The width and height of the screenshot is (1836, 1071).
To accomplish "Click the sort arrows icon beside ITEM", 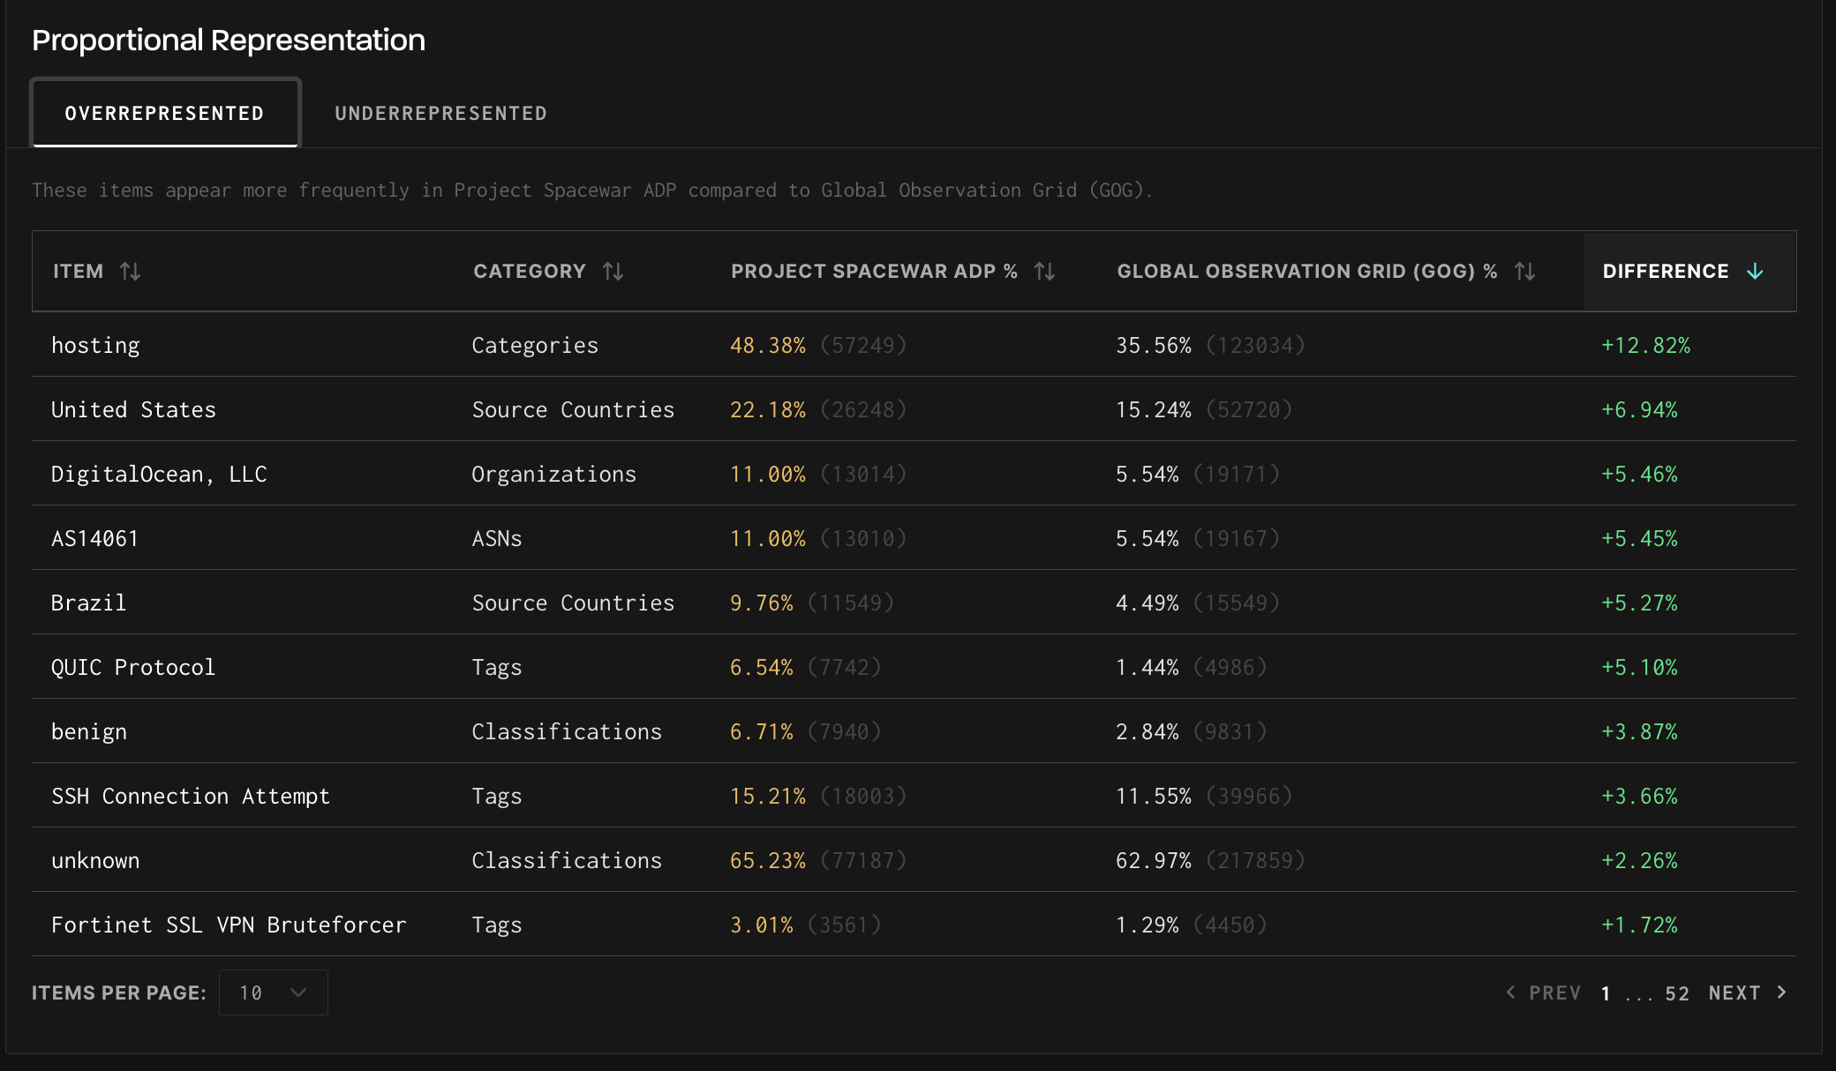I will pyautogui.click(x=131, y=271).
